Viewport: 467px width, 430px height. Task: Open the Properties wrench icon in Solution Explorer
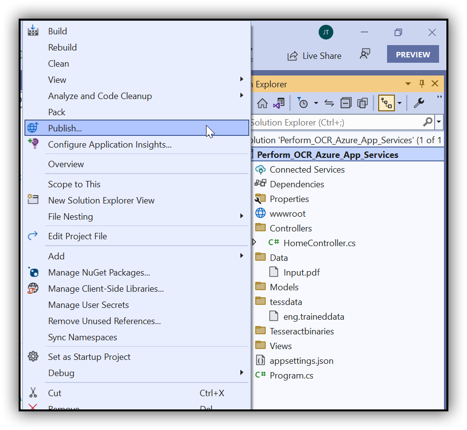click(419, 103)
